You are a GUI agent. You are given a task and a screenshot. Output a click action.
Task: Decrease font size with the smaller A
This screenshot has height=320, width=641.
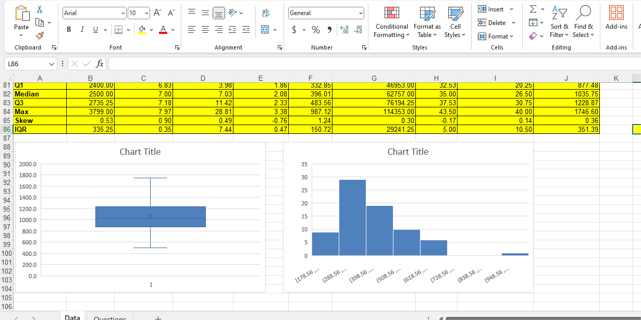171,13
